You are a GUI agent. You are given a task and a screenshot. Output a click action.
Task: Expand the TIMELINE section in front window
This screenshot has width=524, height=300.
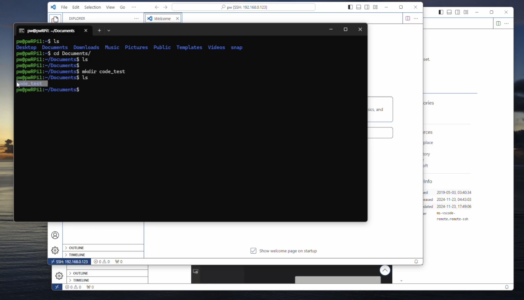[x=77, y=255]
